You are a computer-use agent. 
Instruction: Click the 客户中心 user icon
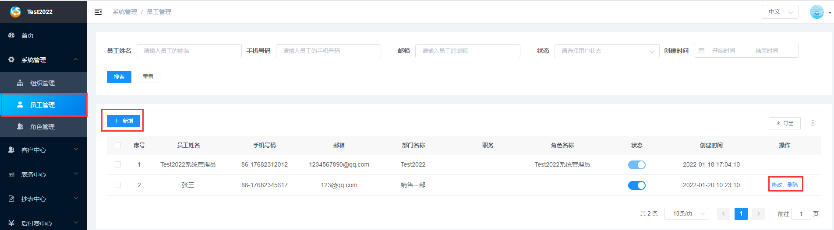12,150
